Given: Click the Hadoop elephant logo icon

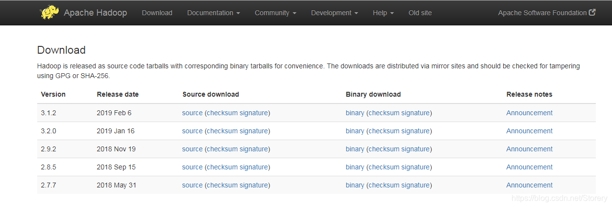Looking at the screenshot, I should coord(50,12).
